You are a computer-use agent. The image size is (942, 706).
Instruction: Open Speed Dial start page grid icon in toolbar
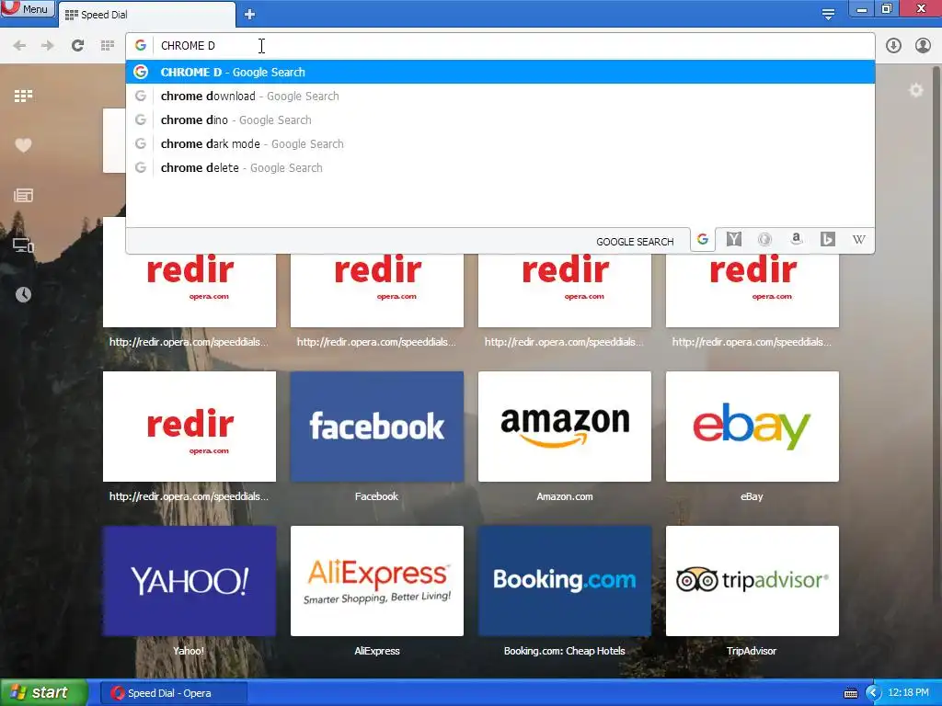(108, 46)
